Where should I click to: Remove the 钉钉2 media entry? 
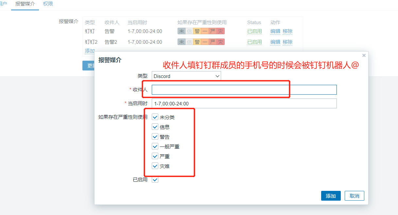287,42
